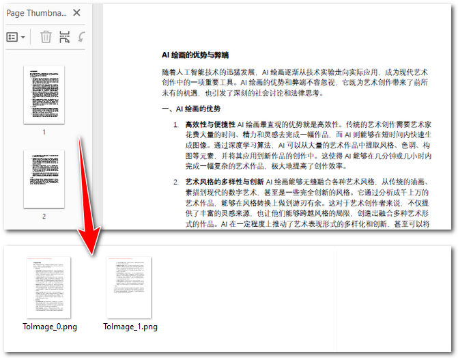Select the page 1 thumbnail
458x358 pixels.
[44, 95]
